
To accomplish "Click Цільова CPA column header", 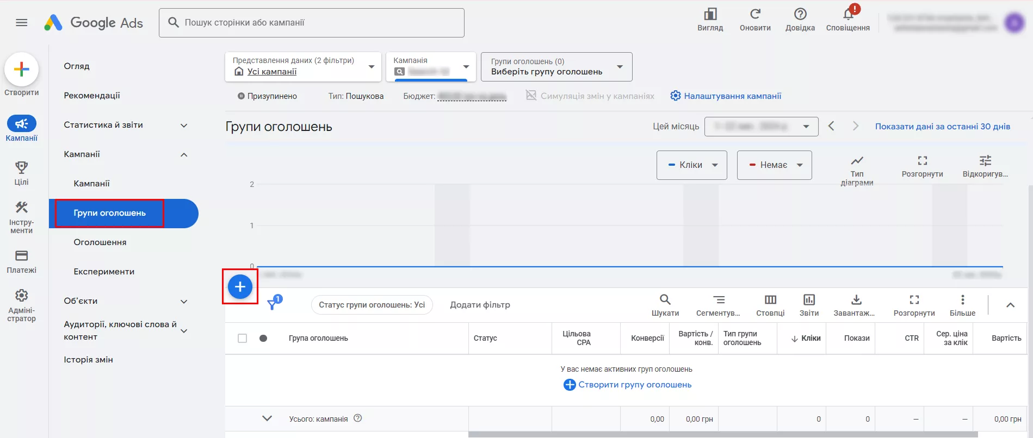I will pos(577,338).
